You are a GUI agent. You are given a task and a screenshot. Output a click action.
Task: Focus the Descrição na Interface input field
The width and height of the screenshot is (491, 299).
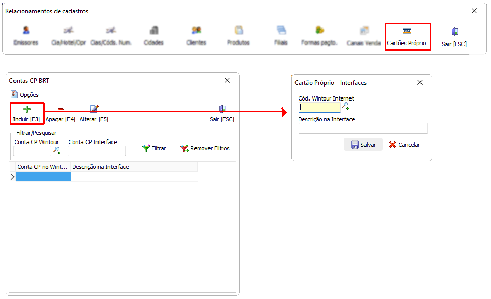363,129
